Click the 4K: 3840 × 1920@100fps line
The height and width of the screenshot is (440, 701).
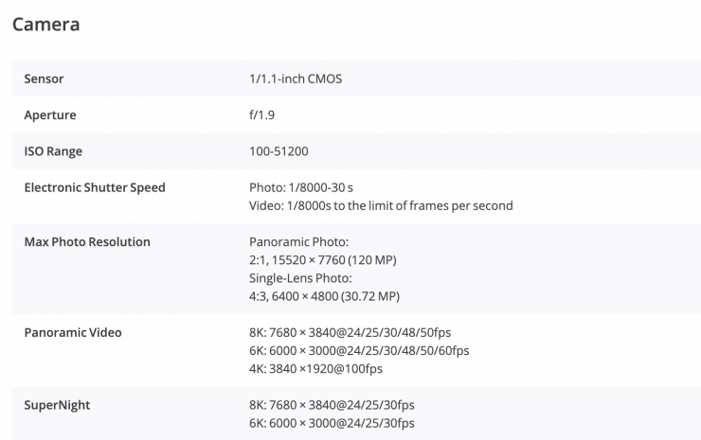(x=315, y=368)
